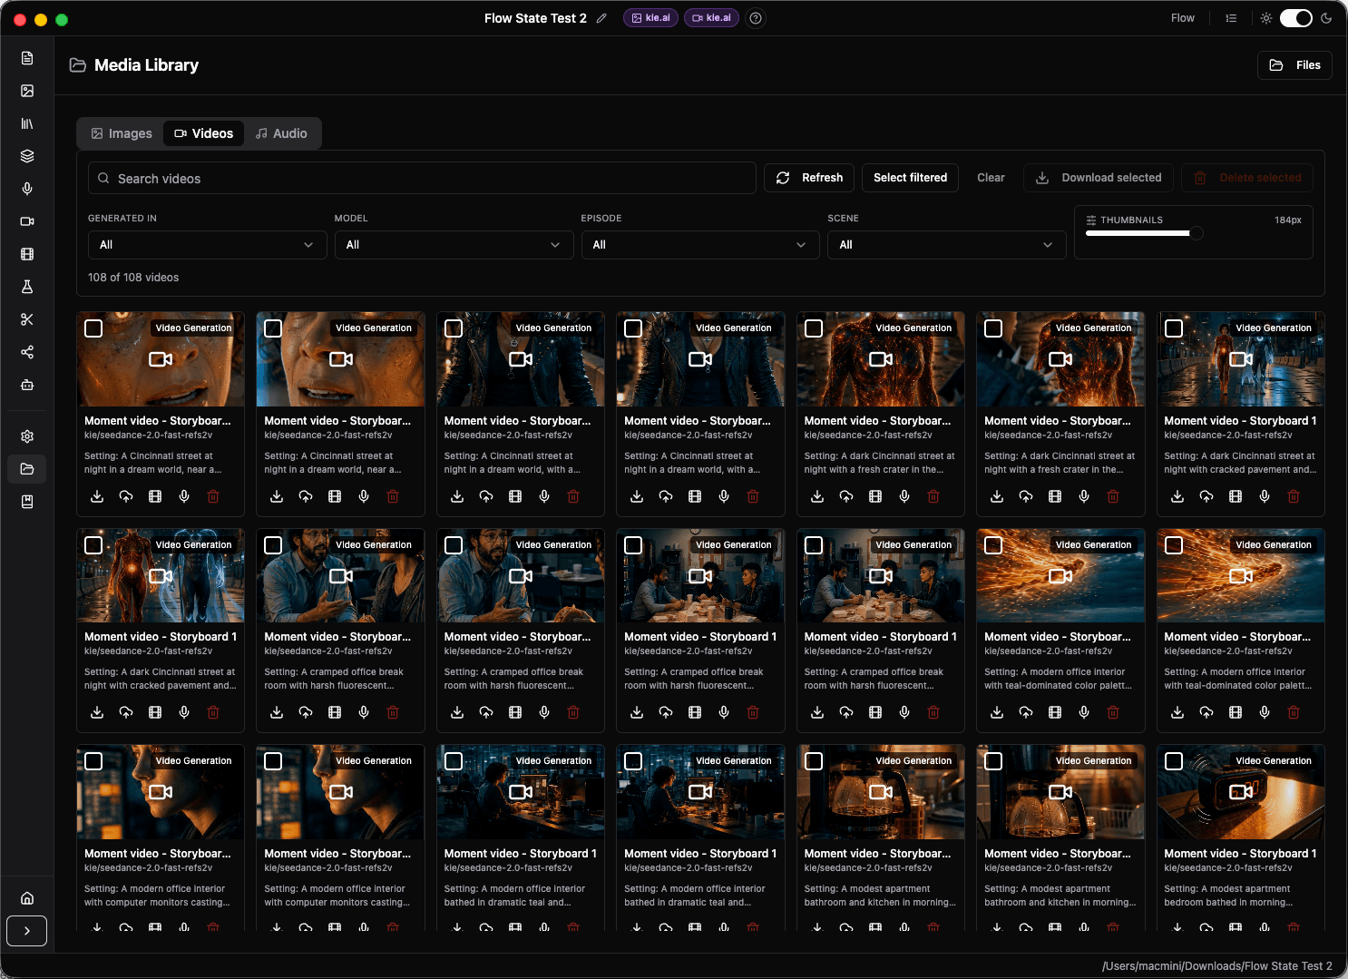Open the film strip icon in left sidebar

click(27, 254)
